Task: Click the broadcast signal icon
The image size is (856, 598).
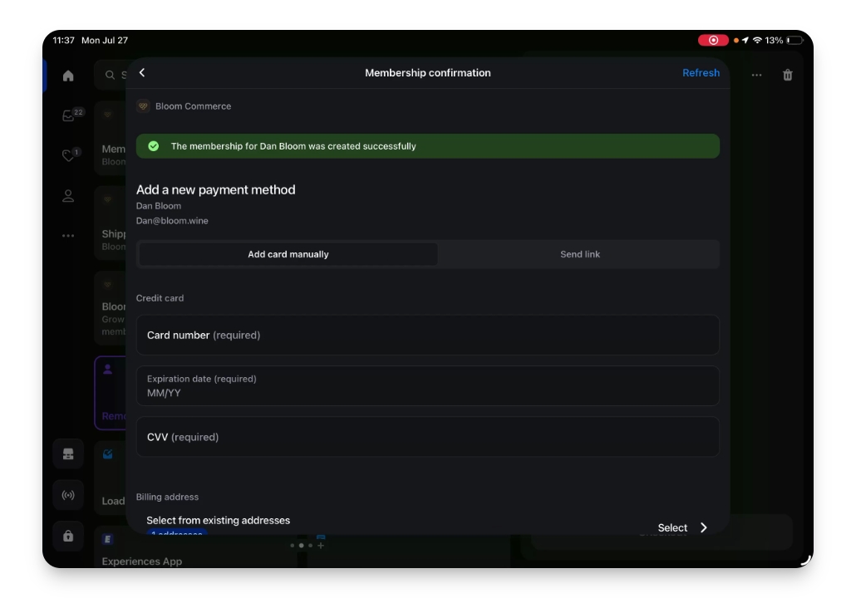Action: (x=68, y=495)
